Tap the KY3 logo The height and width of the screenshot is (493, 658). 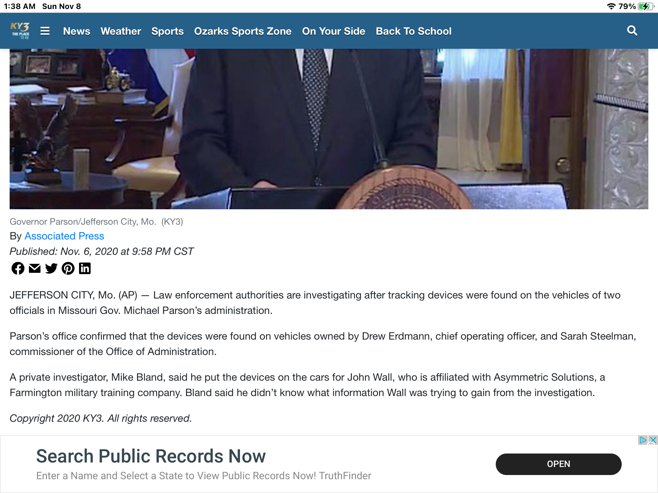(20, 31)
